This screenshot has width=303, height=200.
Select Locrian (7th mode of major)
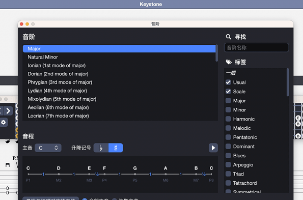119,116
